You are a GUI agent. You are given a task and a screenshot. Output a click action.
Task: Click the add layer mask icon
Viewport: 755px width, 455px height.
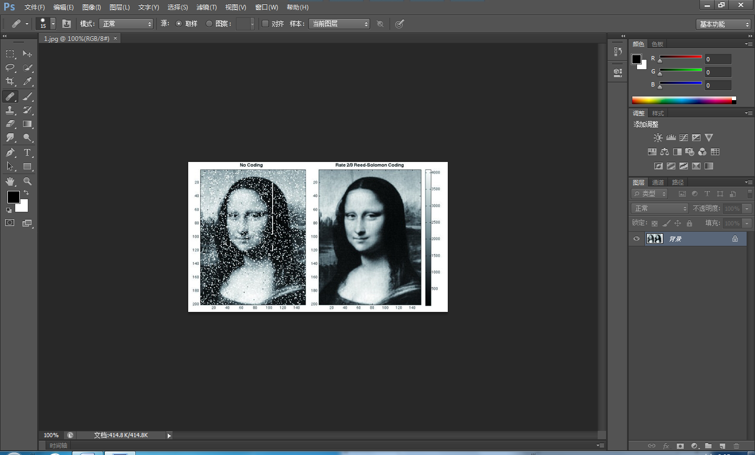click(x=680, y=446)
